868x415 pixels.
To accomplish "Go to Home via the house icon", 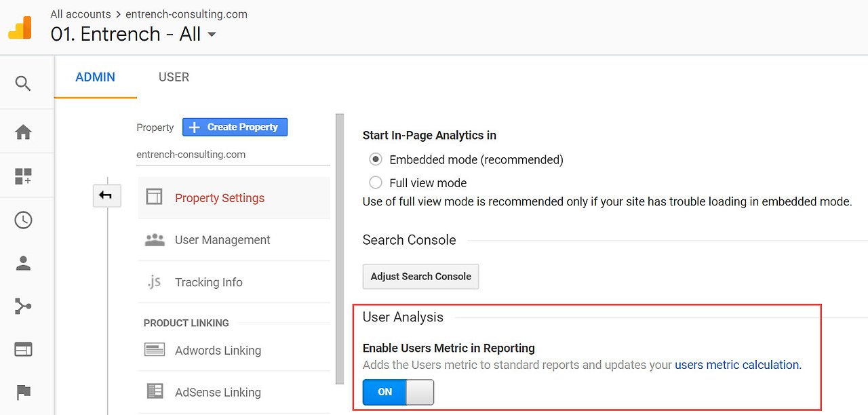I will 23,132.
